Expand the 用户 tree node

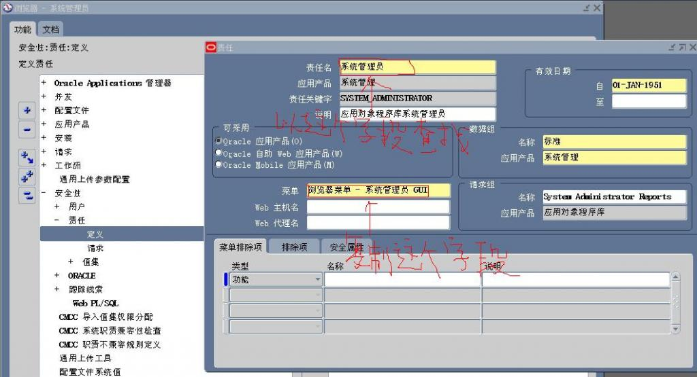coord(57,207)
